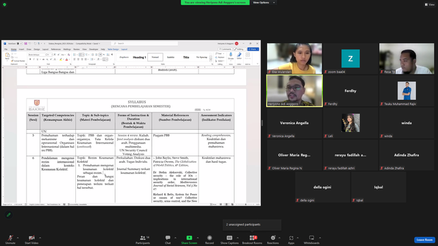
Task: Select the zoom baa04 participant tile
Action: pos(350,59)
